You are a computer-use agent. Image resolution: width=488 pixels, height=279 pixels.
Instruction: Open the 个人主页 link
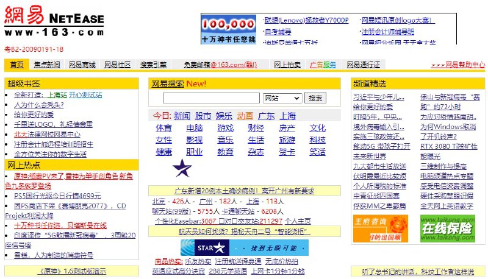[298, 221]
